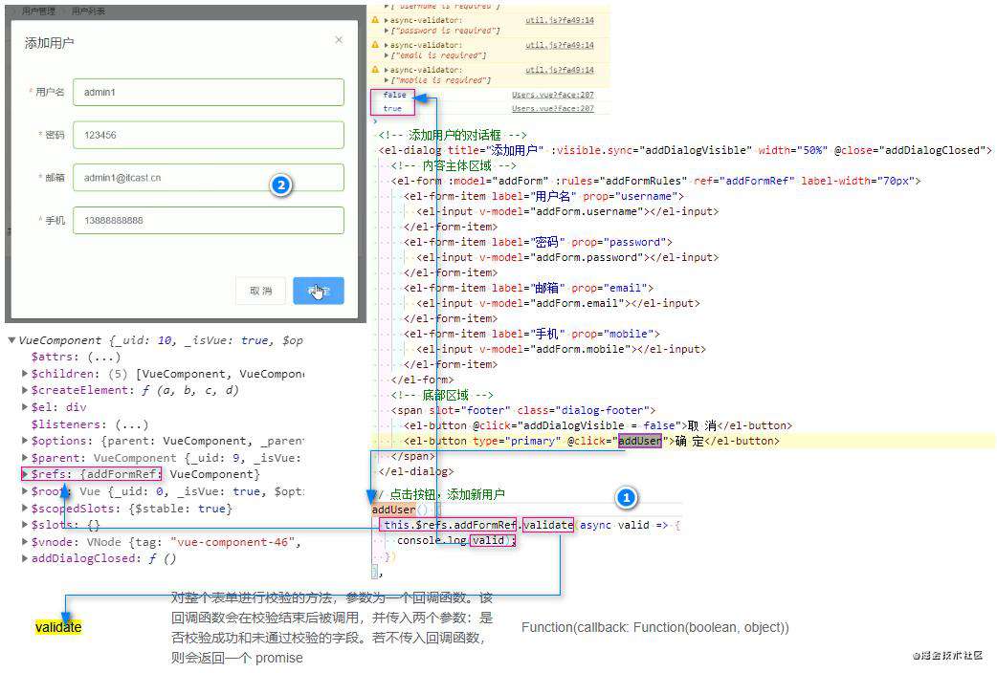
Task: Click warning icon on the password validator row
Action: (375, 20)
